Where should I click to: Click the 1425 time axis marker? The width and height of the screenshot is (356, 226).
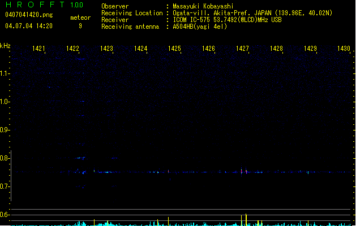click(x=174, y=49)
